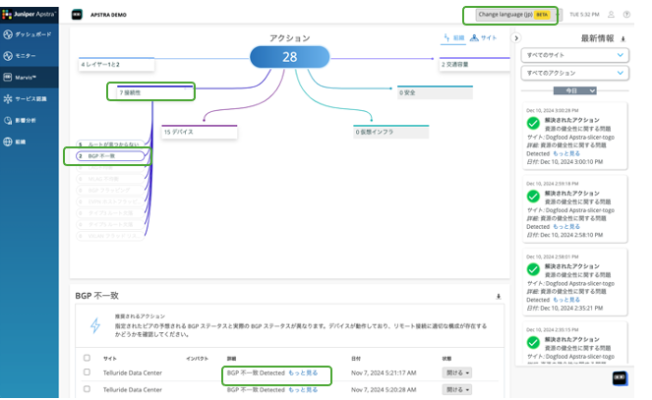
Task: Open the Marvis chat icon at bottom right
Action: pos(620,377)
